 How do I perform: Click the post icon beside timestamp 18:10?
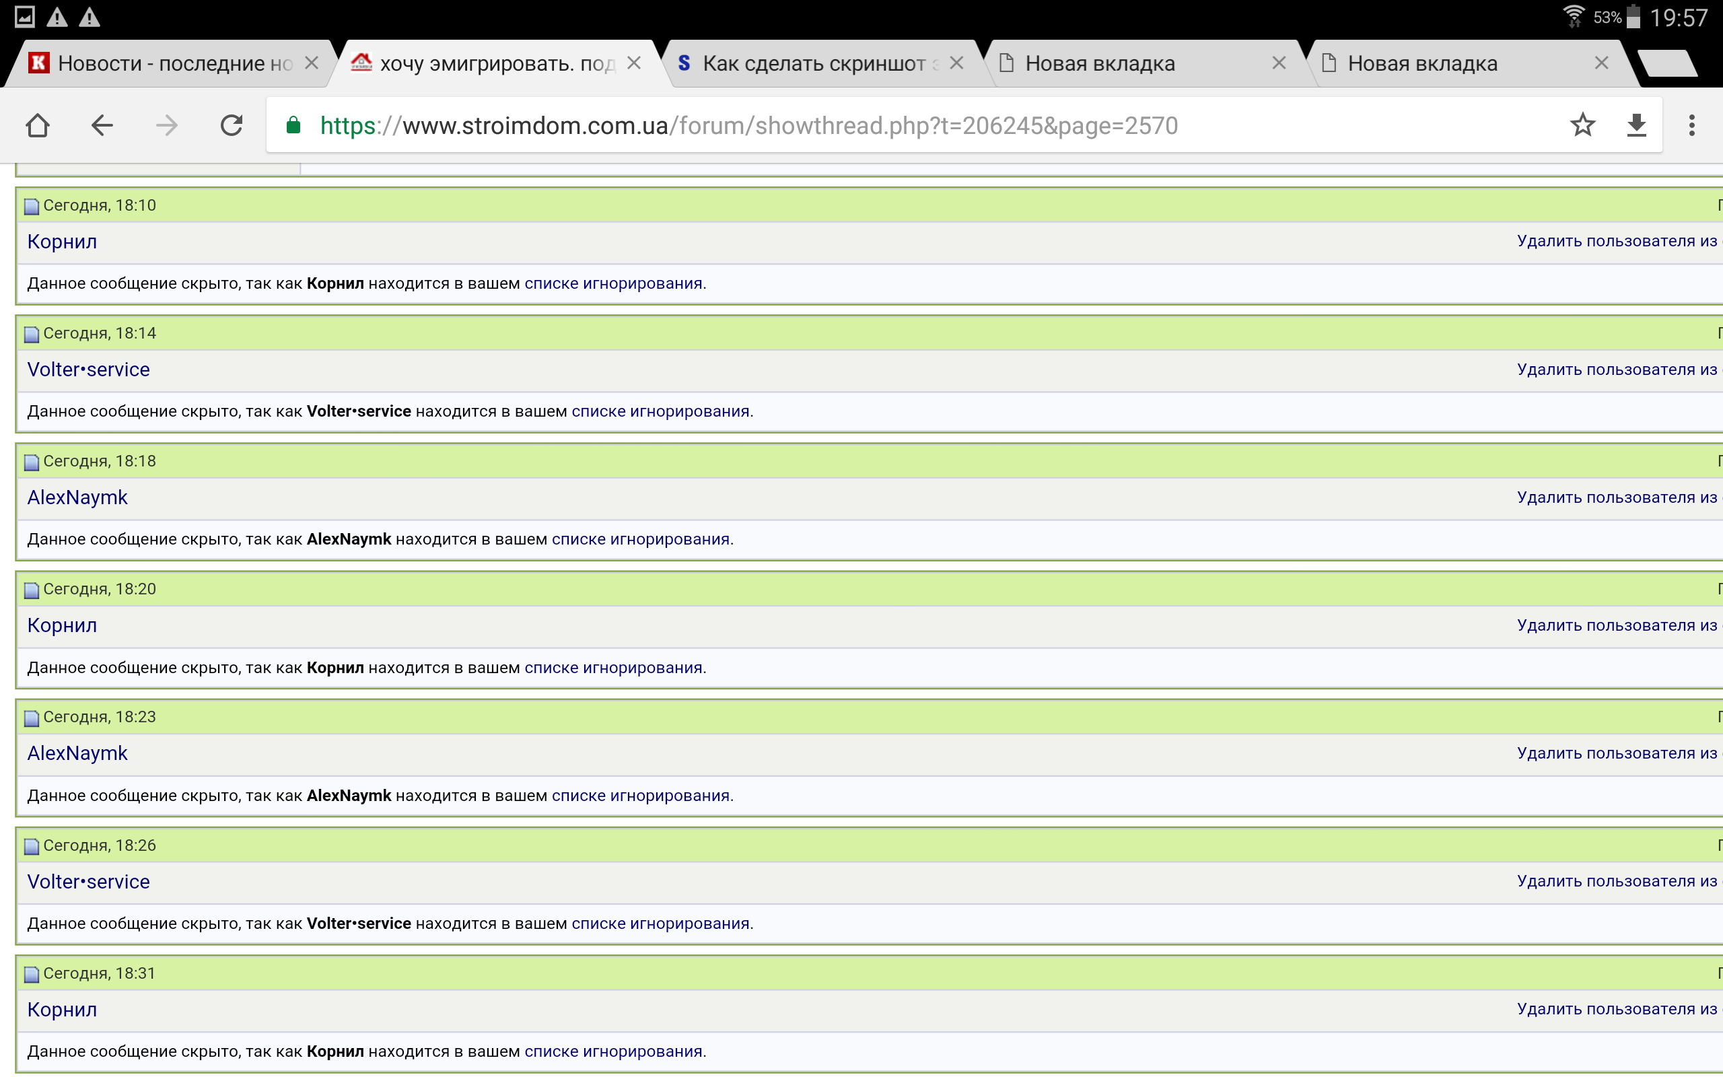click(30, 207)
